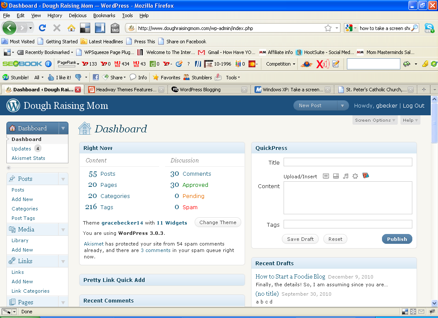
Task: Click the QuickPress Content text area
Action: click(348, 198)
